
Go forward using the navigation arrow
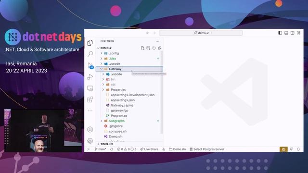click(x=154, y=33)
